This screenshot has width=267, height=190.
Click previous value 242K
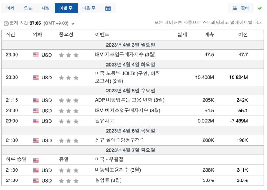242,100
